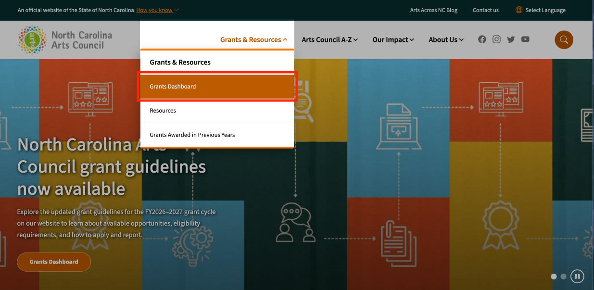Select the first carousel indicator dot
Viewport: 594px width, 290px height.
[x=554, y=277]
